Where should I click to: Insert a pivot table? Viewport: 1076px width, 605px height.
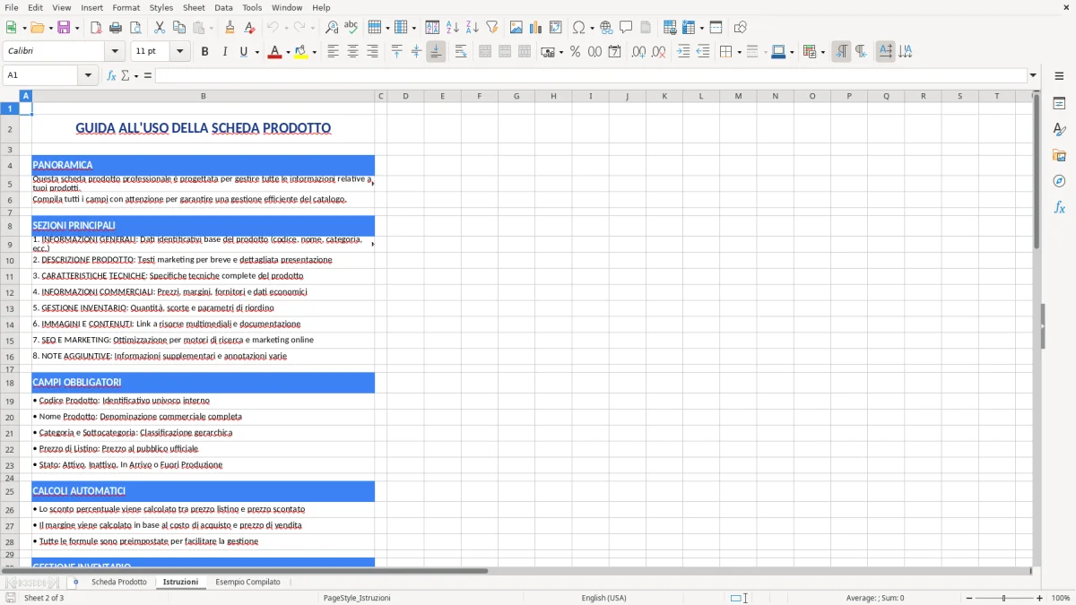coord(556,28)
